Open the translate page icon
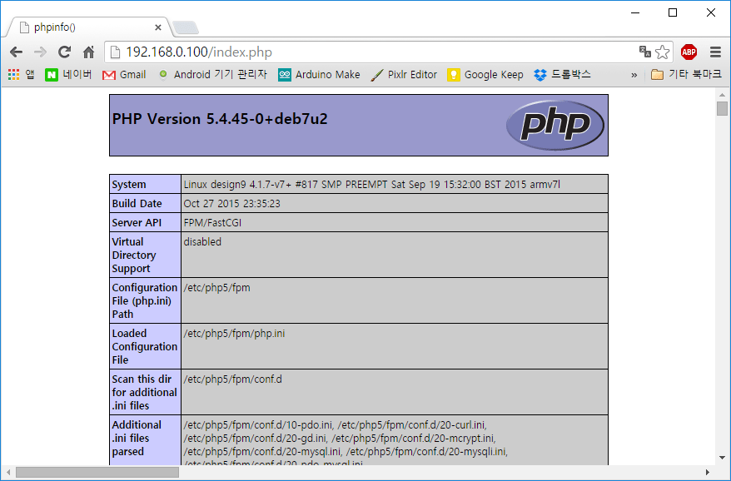Screen dimensions: 731x481 click(x=644, y=52)
